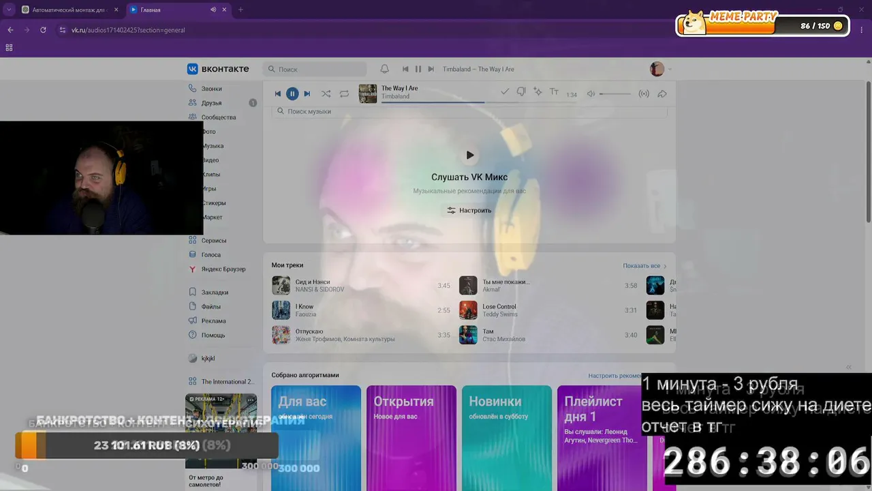The image size is (872, 491).
Task: Open the Открытия playlist card
Action: pyautogui.click(x=411, y=438)
